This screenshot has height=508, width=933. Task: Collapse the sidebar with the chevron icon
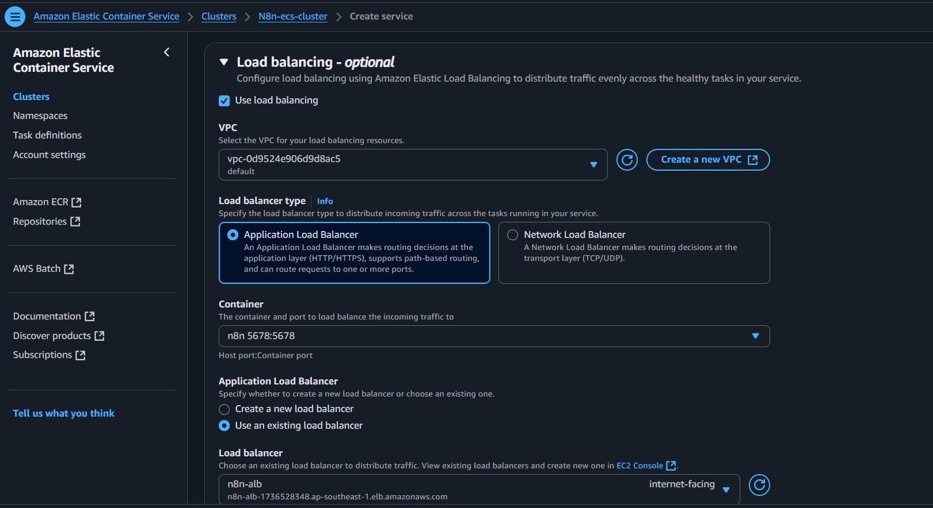(167, 52)
